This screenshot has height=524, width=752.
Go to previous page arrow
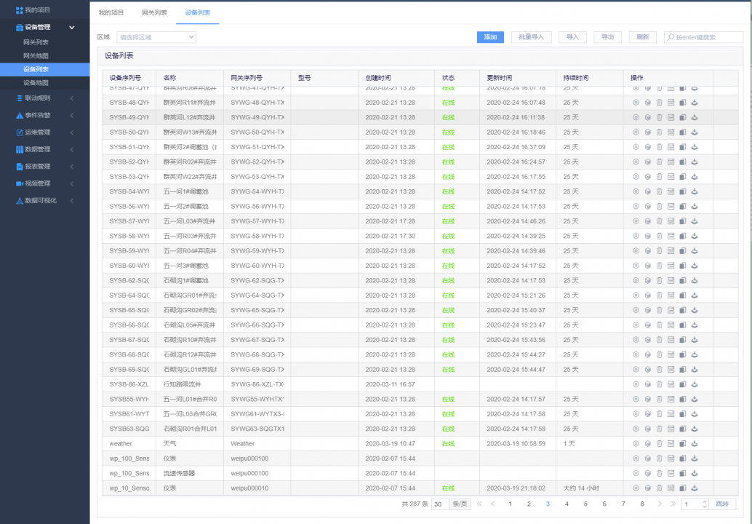pos(492,504)
